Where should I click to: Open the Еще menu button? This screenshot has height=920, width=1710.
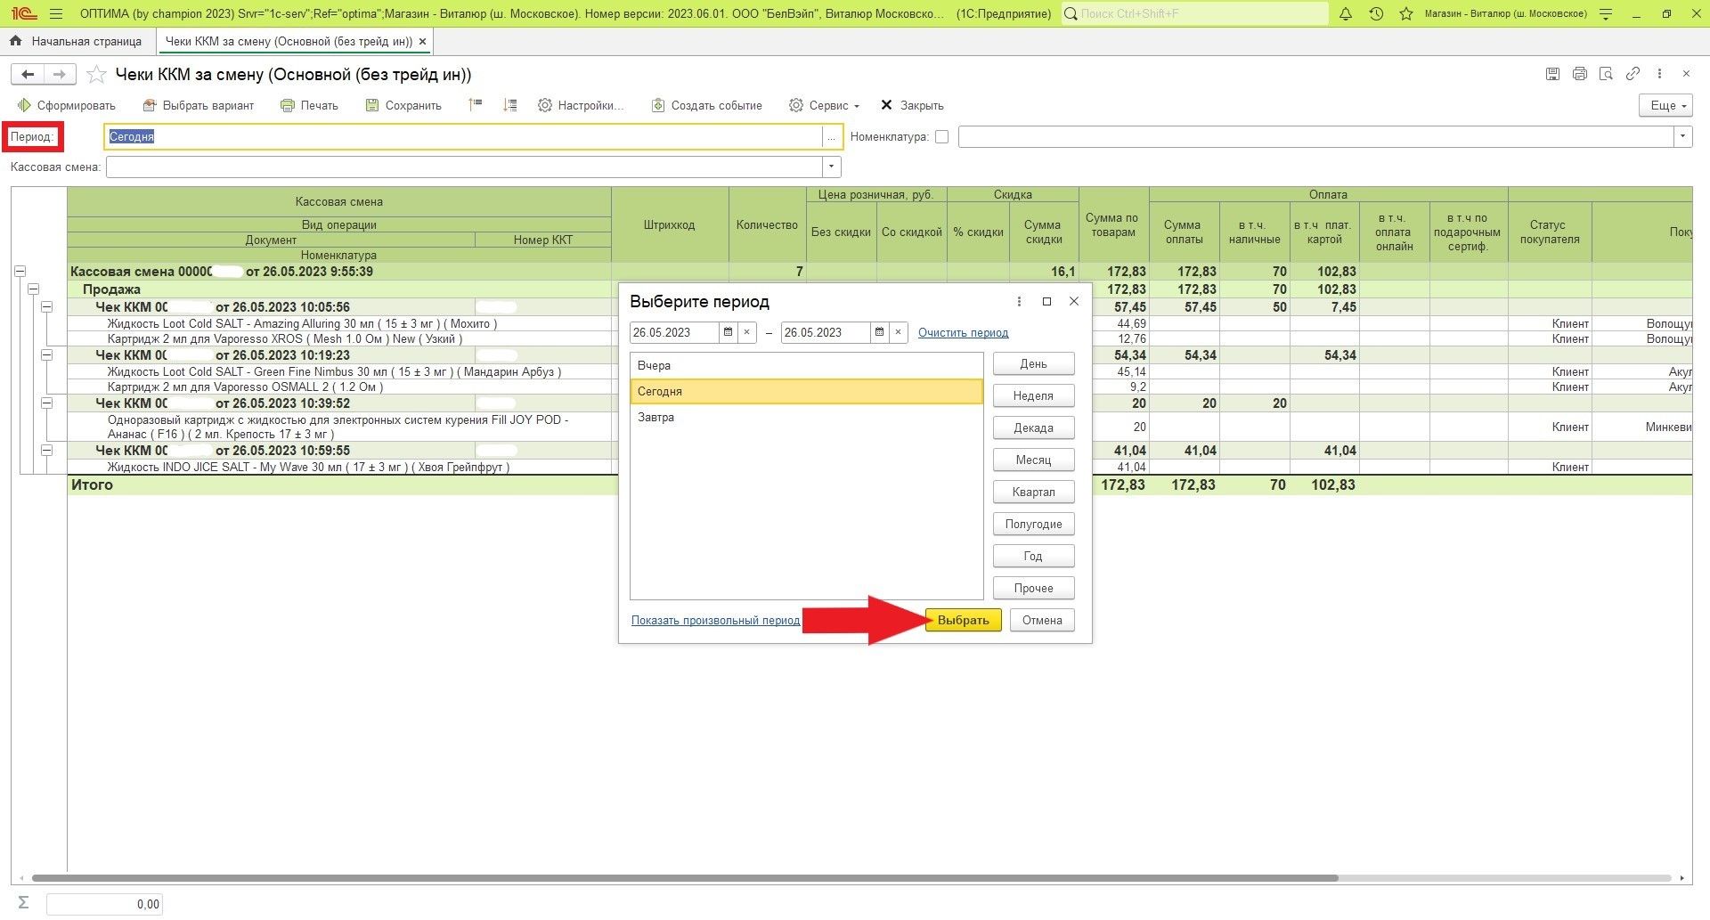[1665, 105]
